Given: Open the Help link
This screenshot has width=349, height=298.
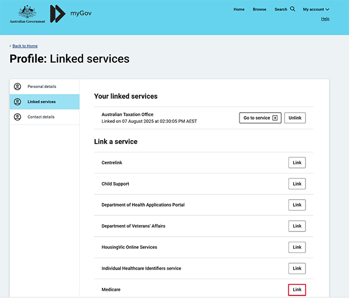Looking at the screenshot, I should (x=325, y=19).
